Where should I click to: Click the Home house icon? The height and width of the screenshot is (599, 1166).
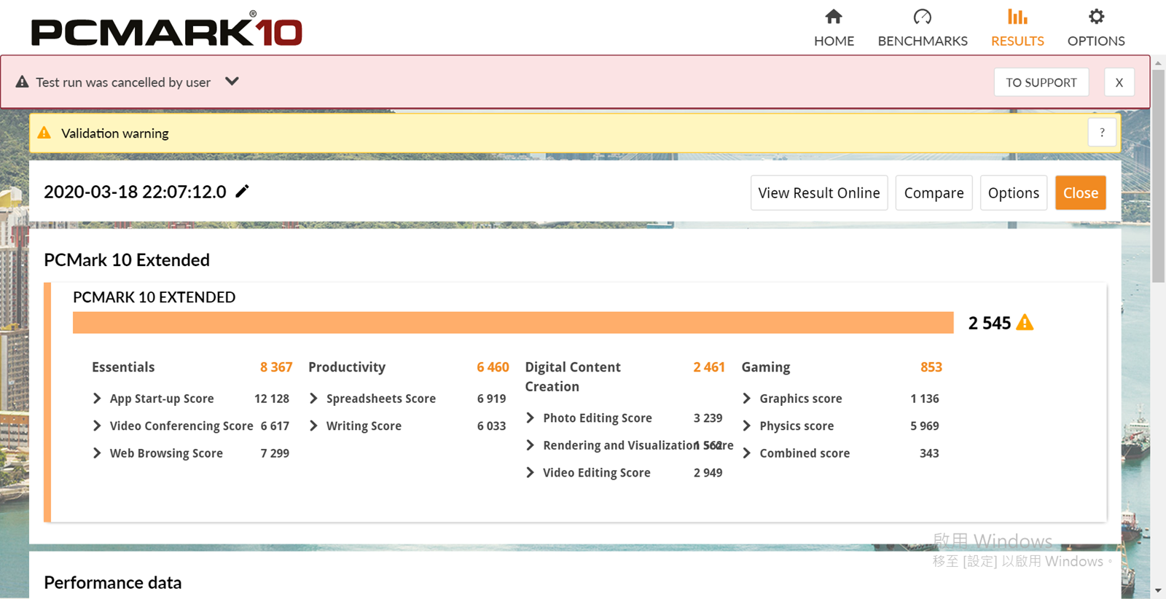pos(834,17)
